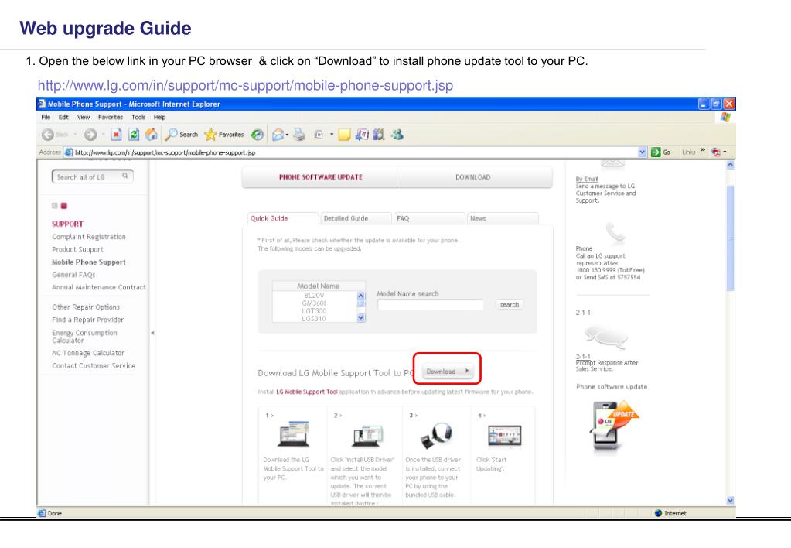The height and width of the screenshot is (548, 791).
Task: Open the View menu
Action: click(84, 117)
